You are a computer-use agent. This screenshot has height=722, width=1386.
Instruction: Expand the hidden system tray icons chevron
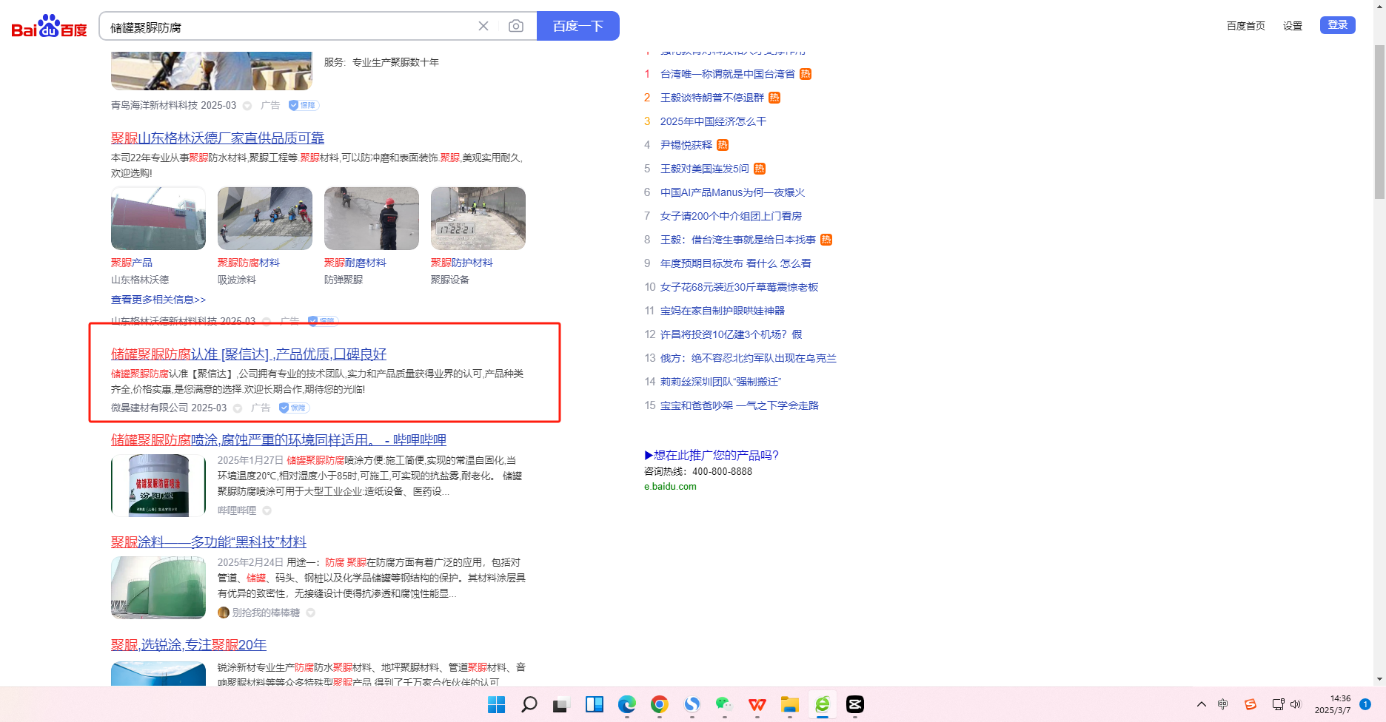(1201, 704)
